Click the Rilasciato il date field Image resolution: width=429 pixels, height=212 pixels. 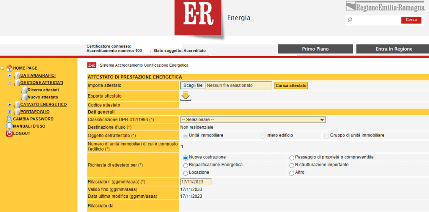tap(196, 182)
